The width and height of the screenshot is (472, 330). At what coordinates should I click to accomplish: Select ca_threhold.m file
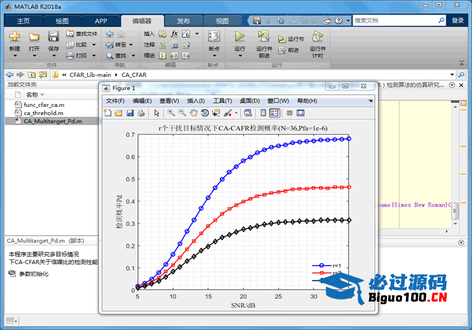[x=44, y=113]
